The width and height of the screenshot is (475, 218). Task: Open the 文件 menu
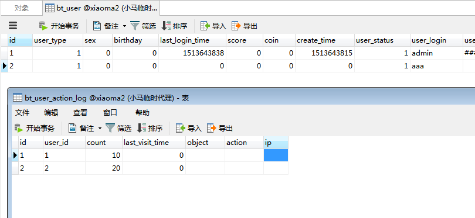click(22, 113)
